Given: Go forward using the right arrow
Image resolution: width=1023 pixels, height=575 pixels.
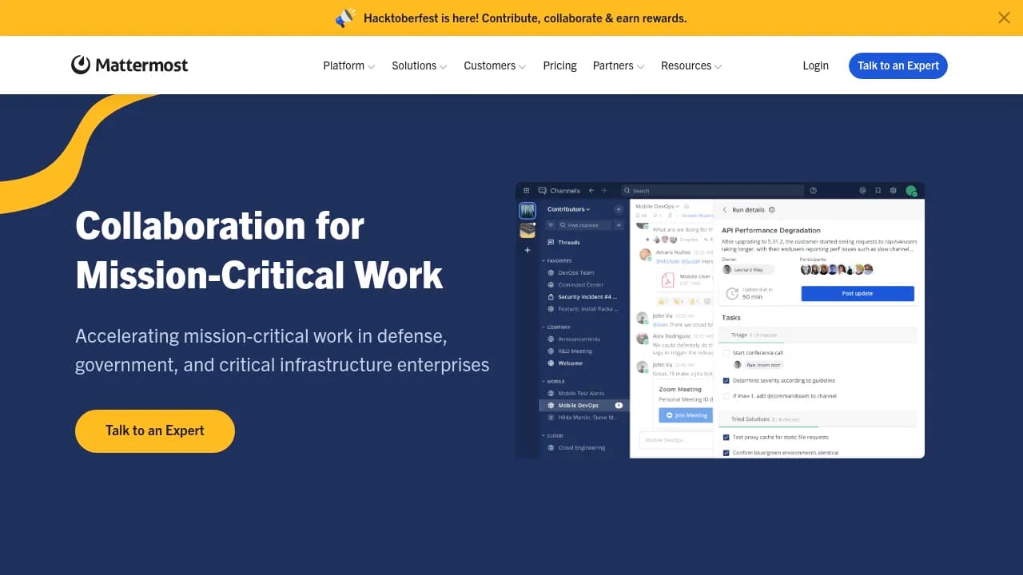Looking at the screenshot, I should [603, 191].
